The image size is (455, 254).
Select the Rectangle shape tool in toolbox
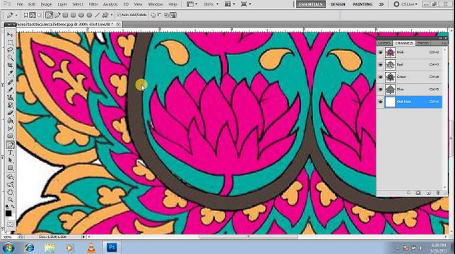point(10,168)
